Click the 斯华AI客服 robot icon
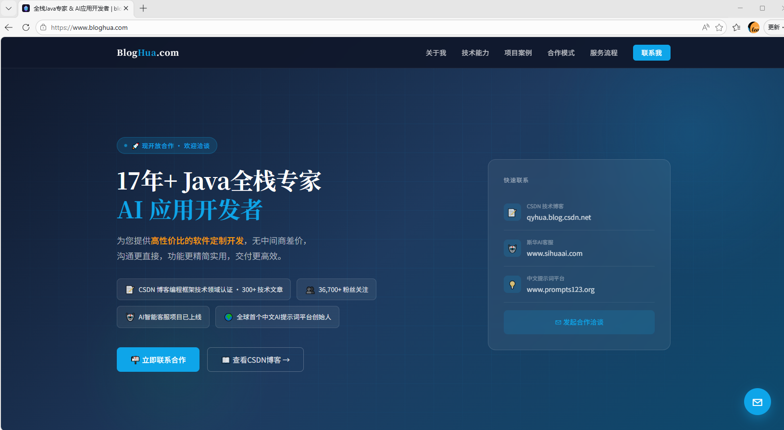Screen dimensions: 784x430 (512, 248)
